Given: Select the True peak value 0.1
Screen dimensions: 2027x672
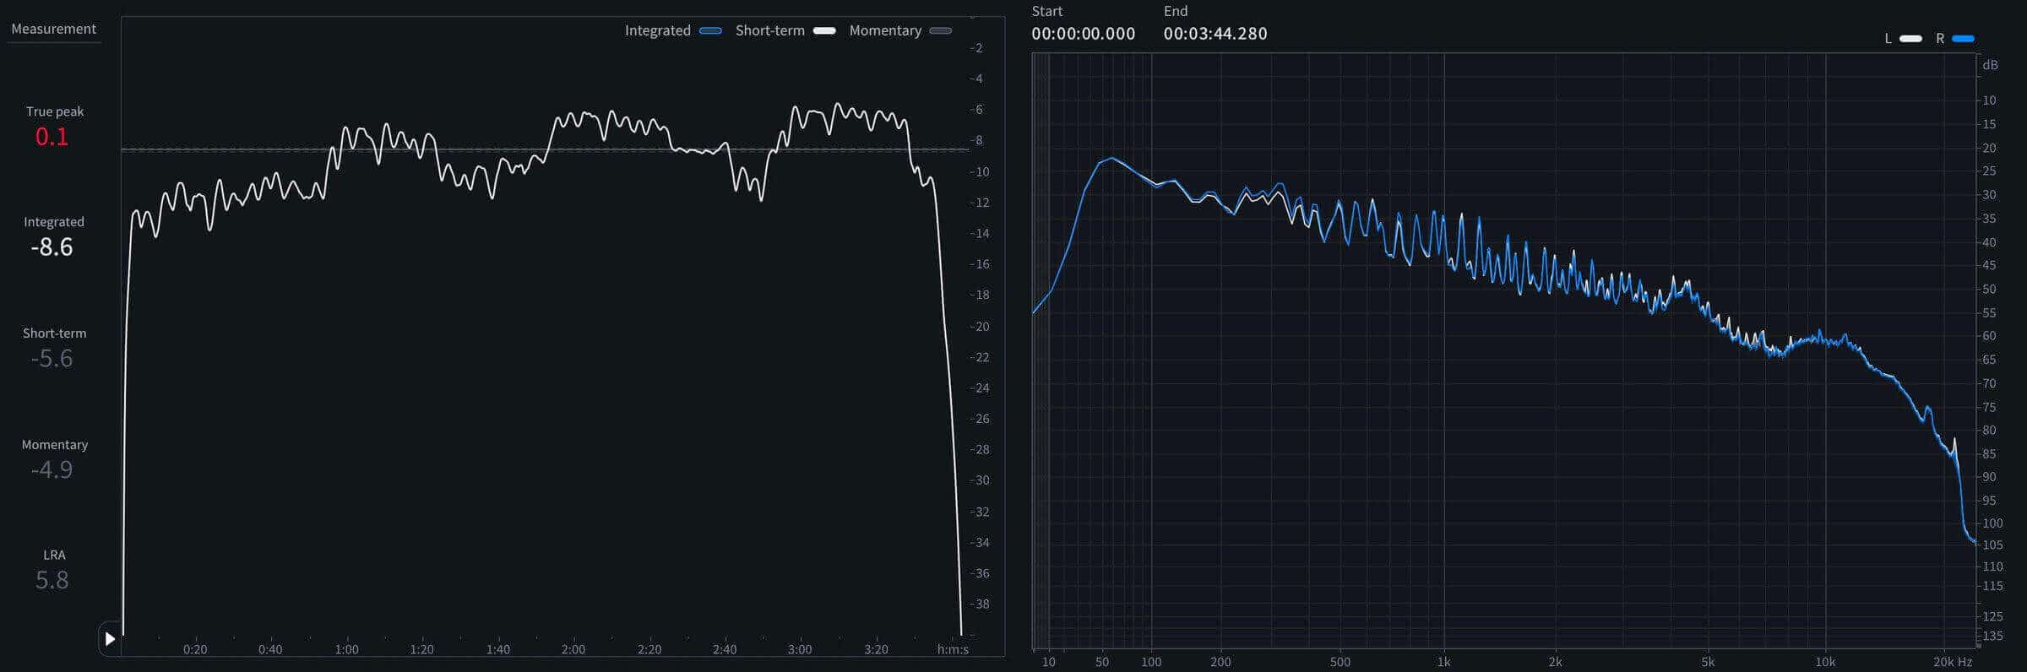Looking at the screenshot, I should click(52, 136).
